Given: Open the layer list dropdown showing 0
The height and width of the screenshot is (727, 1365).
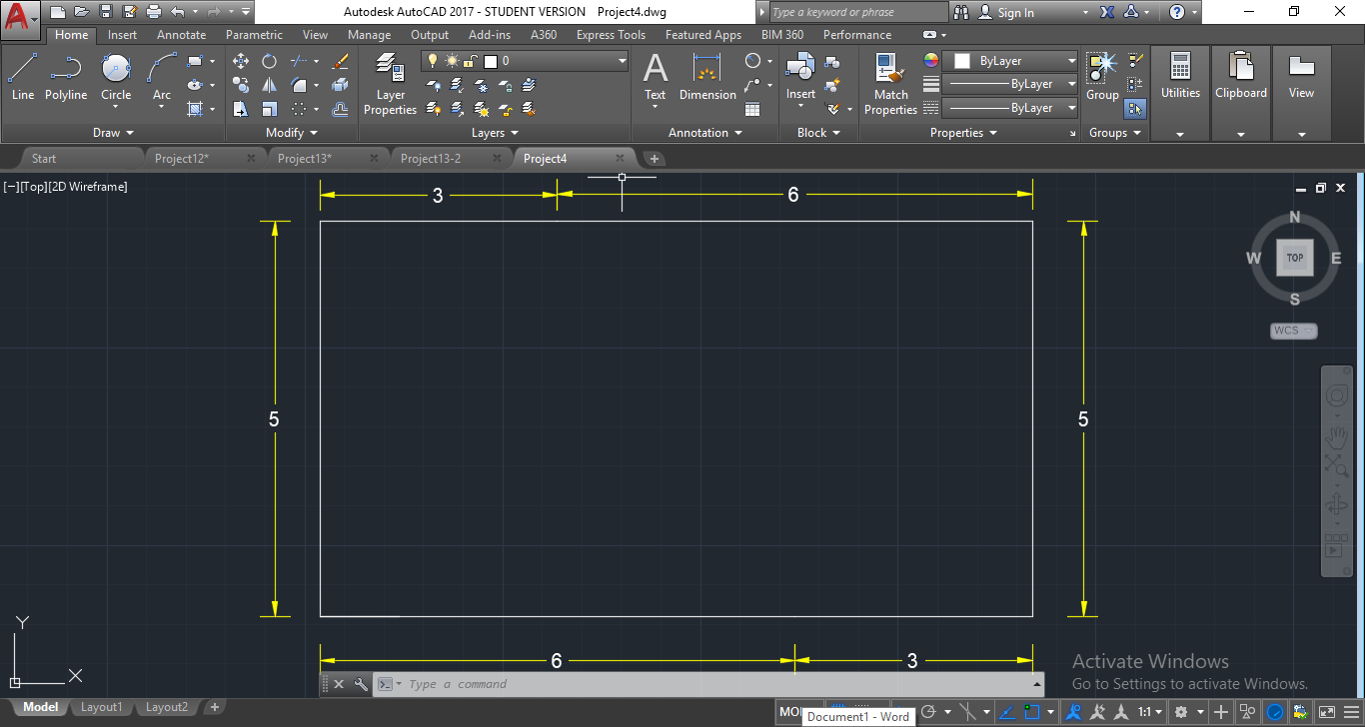Looking at the screenshot, I should coord(525,61).
